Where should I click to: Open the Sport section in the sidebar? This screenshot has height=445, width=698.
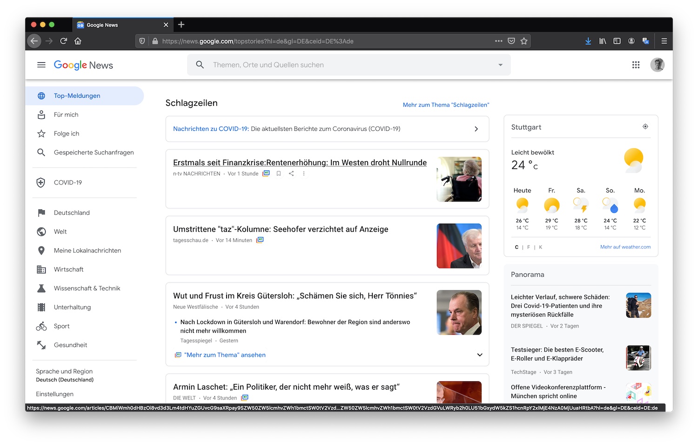tap(61, 326)
